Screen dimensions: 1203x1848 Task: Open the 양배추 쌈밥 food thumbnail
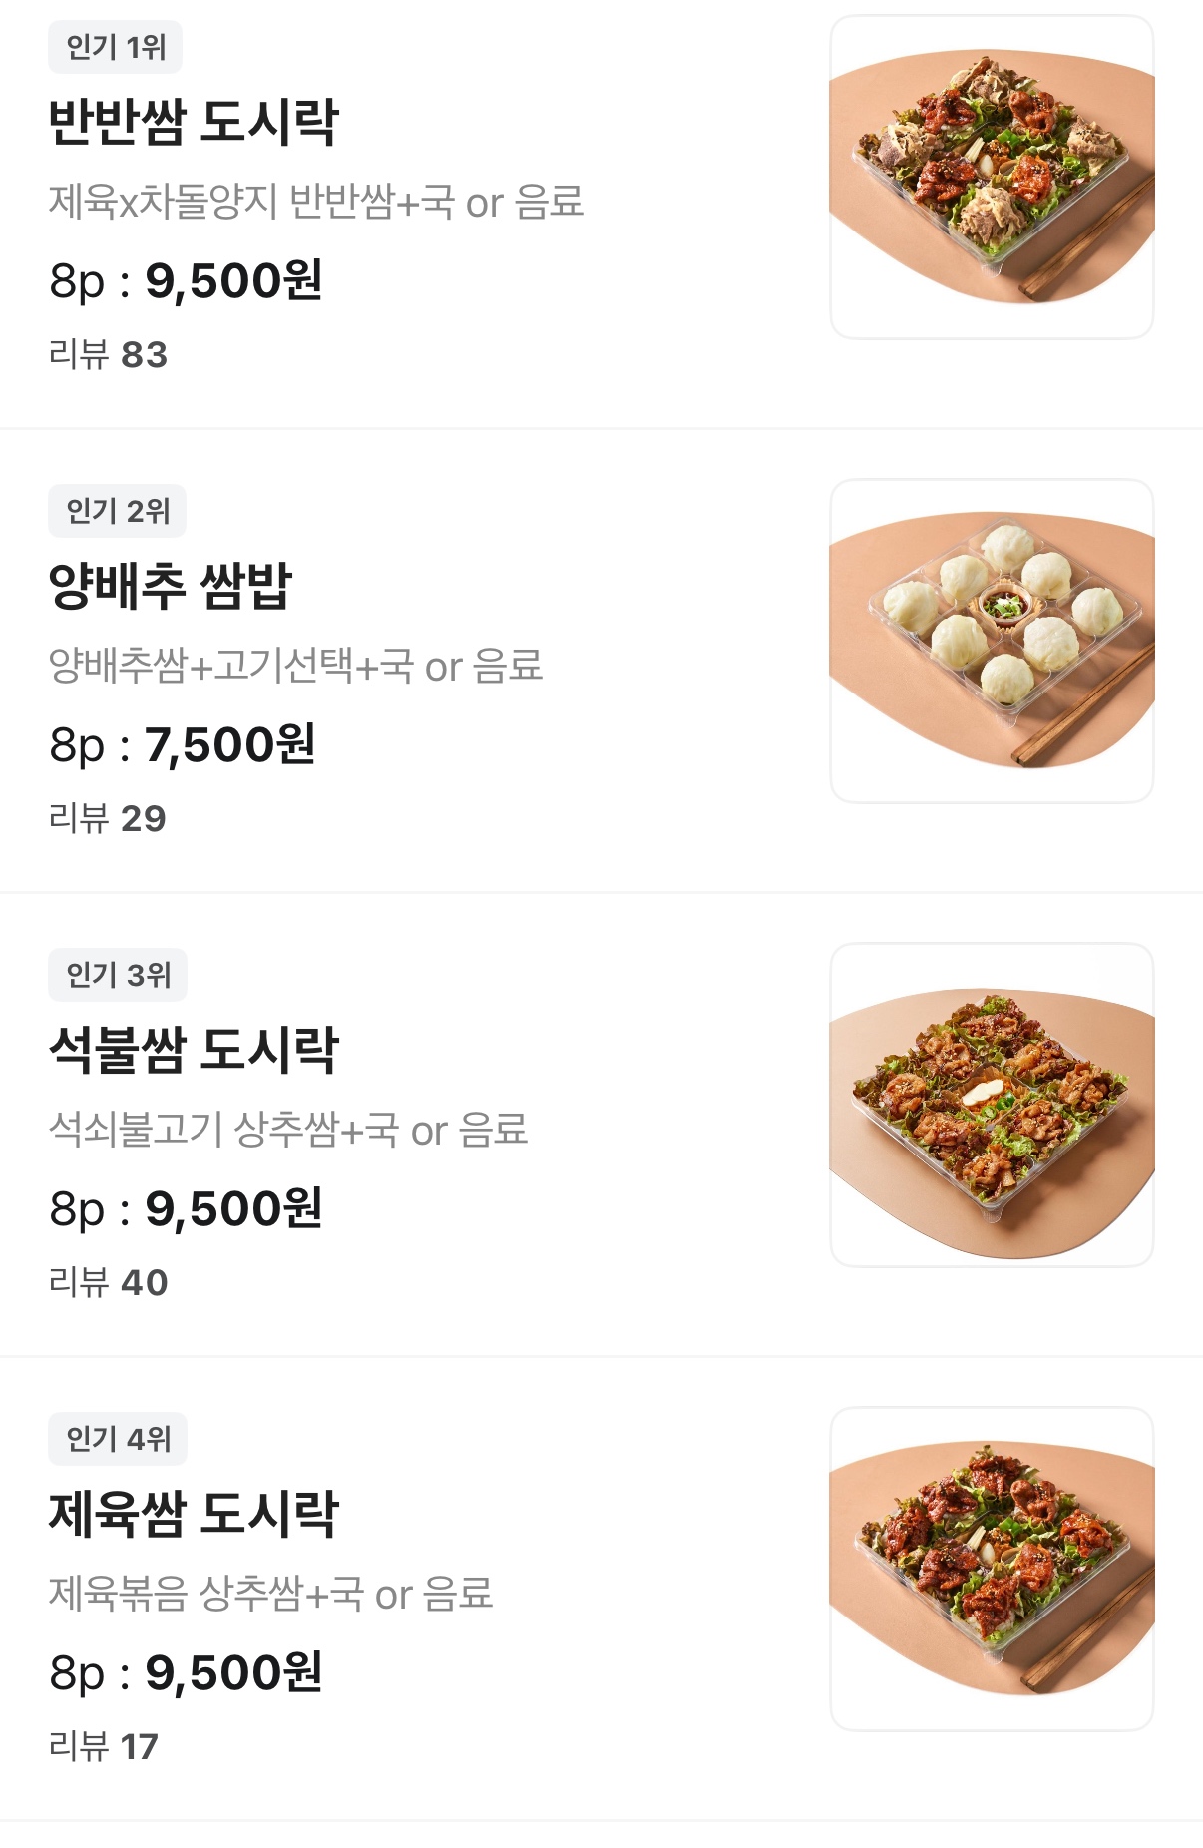[x=992, y=641]
